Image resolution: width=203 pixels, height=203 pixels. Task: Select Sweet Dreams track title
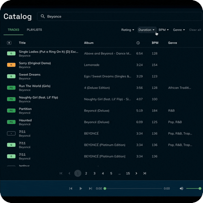coord(30,75)
